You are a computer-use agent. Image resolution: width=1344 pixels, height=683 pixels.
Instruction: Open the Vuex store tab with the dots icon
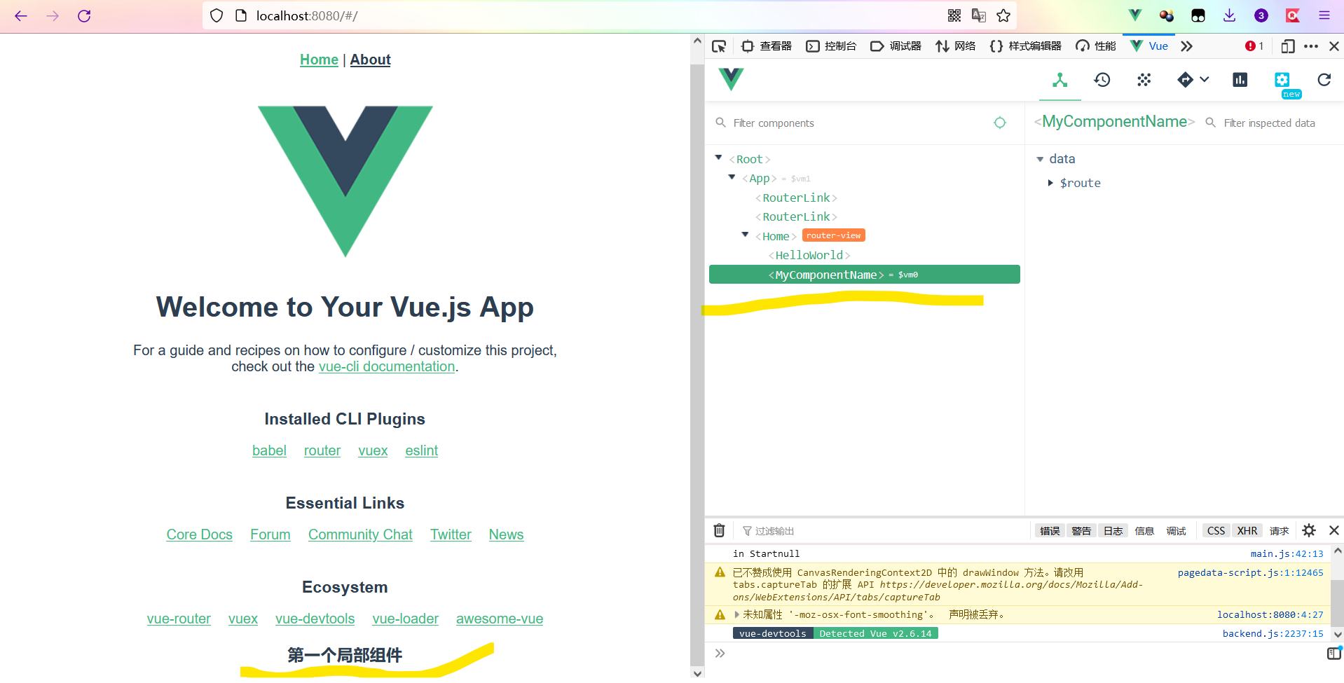click(x=1144, y=80)
